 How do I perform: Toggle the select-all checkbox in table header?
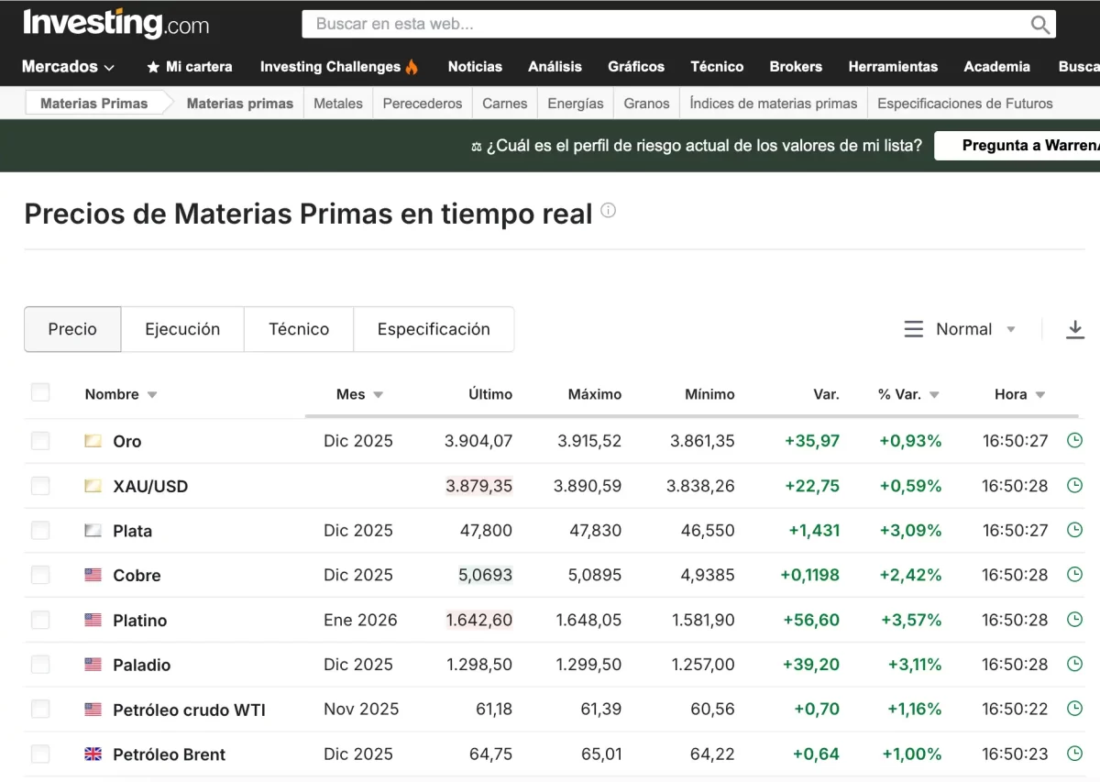click(40, 393)
